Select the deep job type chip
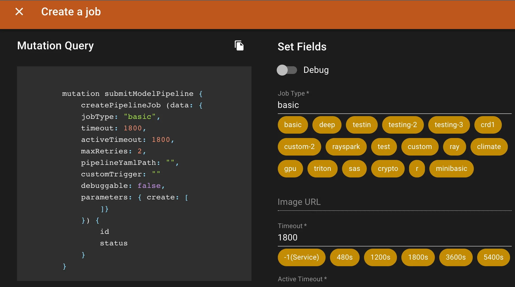 point(327,125)
